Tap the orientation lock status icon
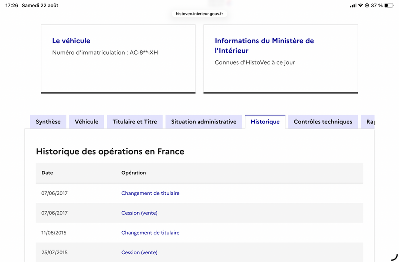399x262 pixels. point(367,5)
